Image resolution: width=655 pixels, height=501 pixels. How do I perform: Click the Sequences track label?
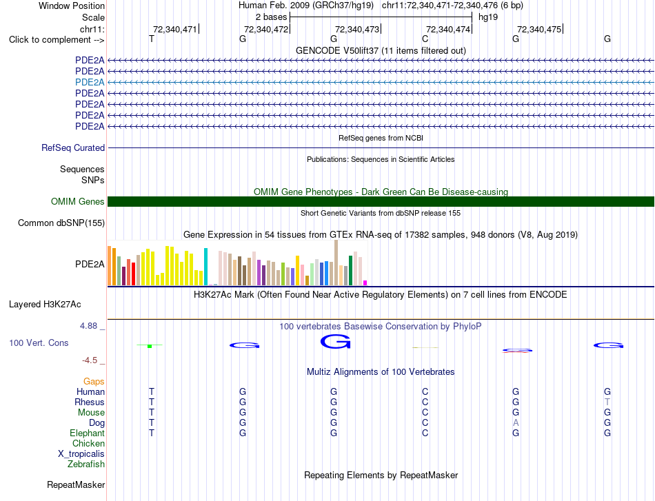coord(82,169)
